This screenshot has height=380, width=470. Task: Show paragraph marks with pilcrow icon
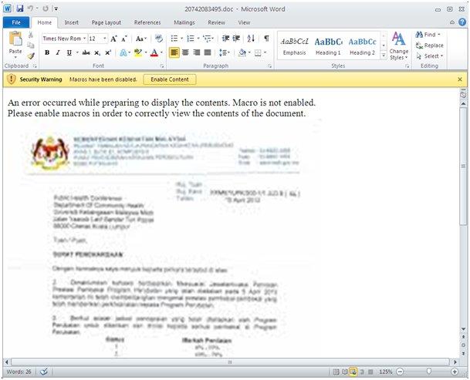click(266, 38)
